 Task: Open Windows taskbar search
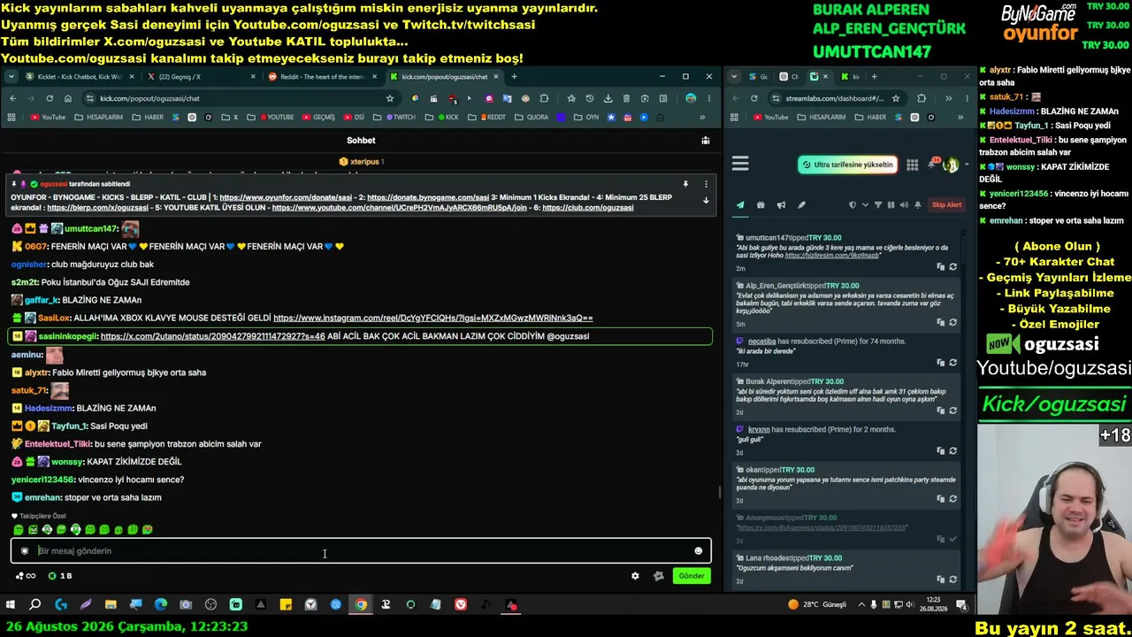[x=35, y=605]
